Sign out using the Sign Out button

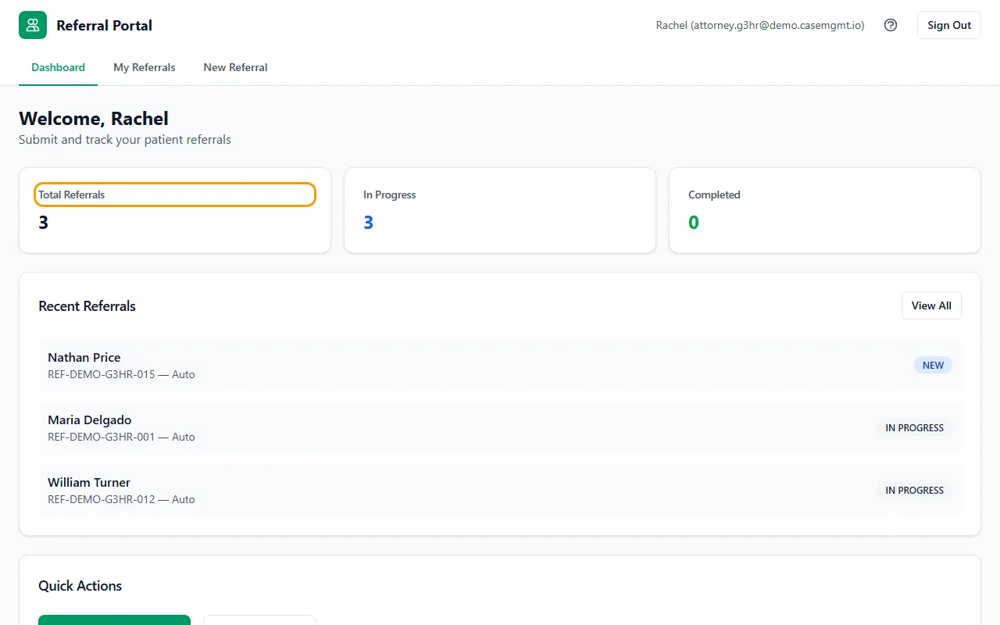(949, 25)
